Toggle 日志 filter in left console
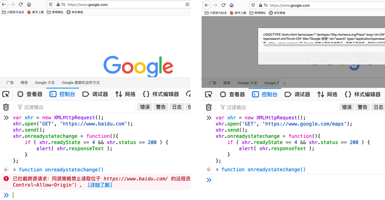The image size is (385, 200). [177, 107]
